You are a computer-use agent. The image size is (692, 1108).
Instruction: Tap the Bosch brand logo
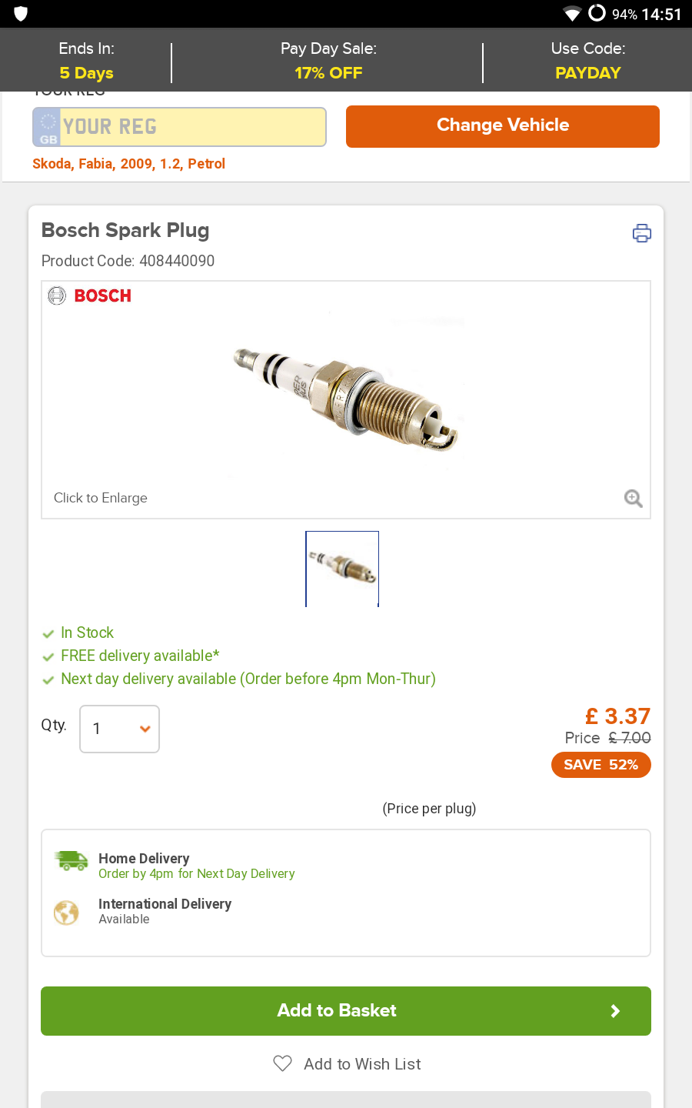pos(91,296)
